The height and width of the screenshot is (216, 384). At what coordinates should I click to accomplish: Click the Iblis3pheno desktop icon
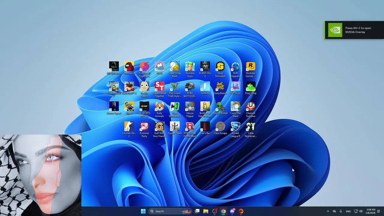tap(114, 68)
